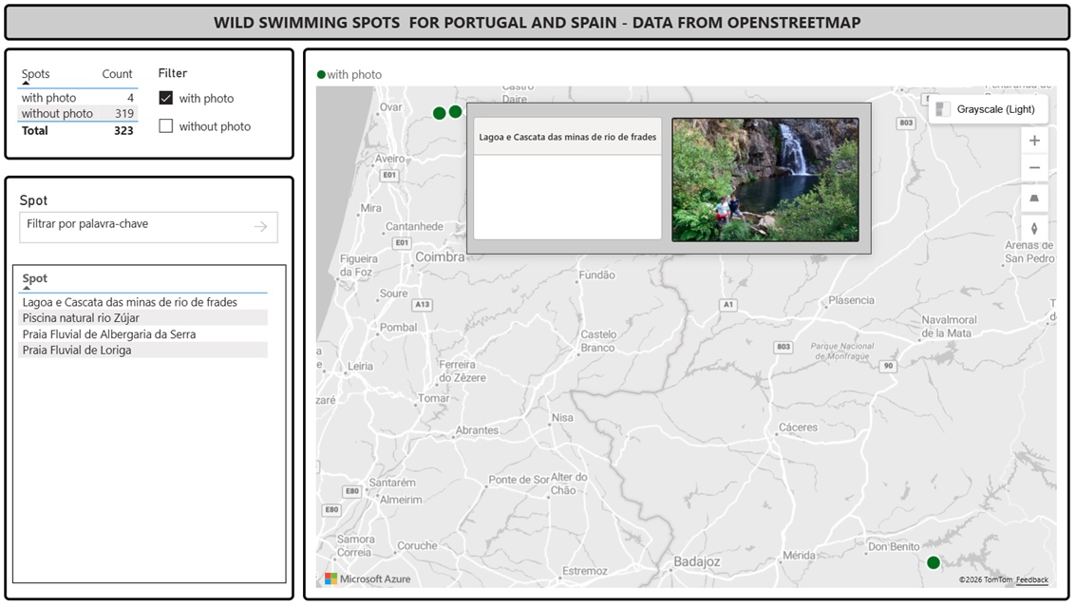Click inside the 'Filtrar por palavra-chave' field
The width and height of the screenshot is (1076, 607).
click(x=133, y=226)
